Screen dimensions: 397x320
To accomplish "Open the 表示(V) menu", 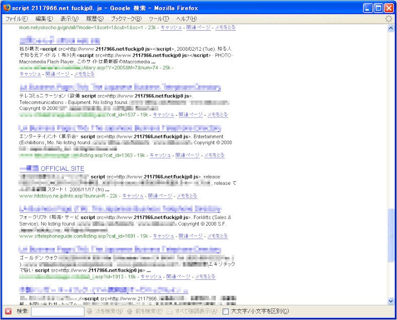I will [x=69, y=19].
